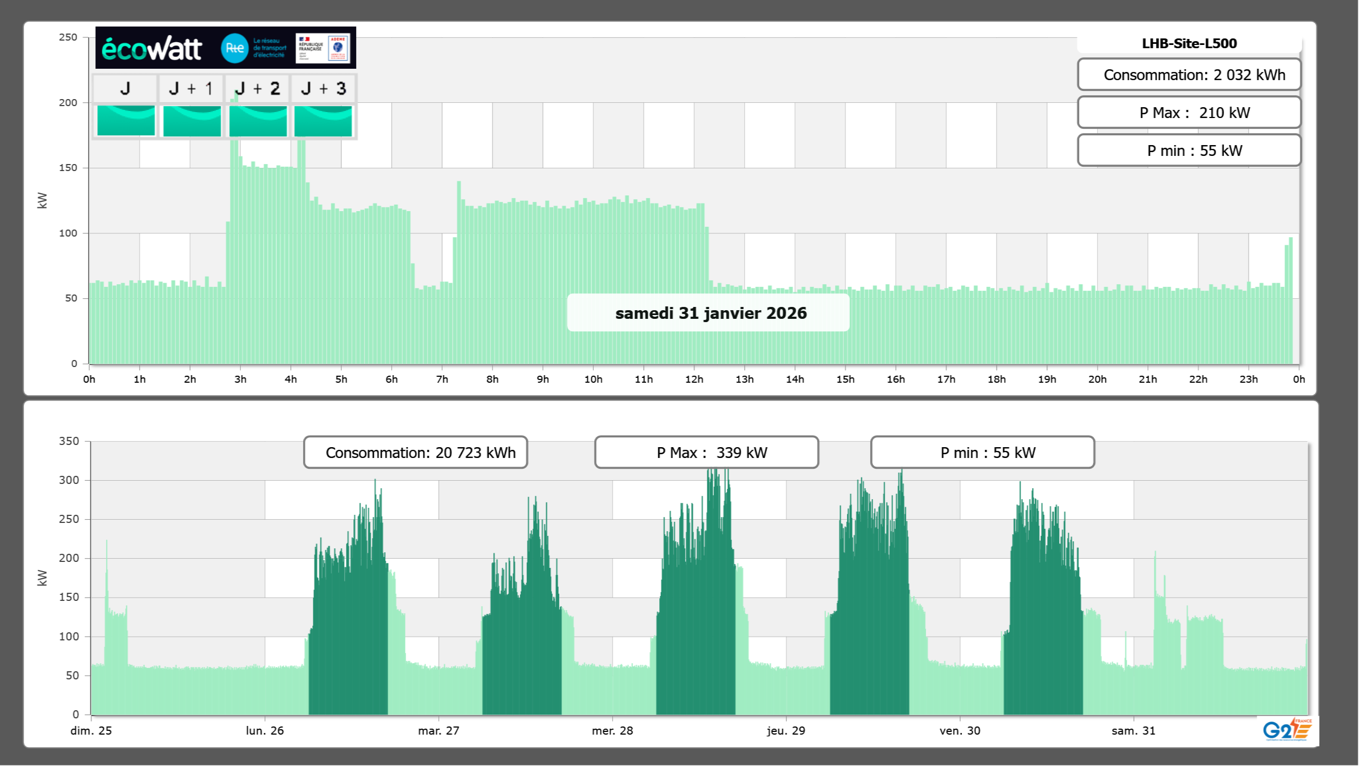Click the P Max : 210 kW box
This screenshot has height=766, width=1359.
point(1189,113)
